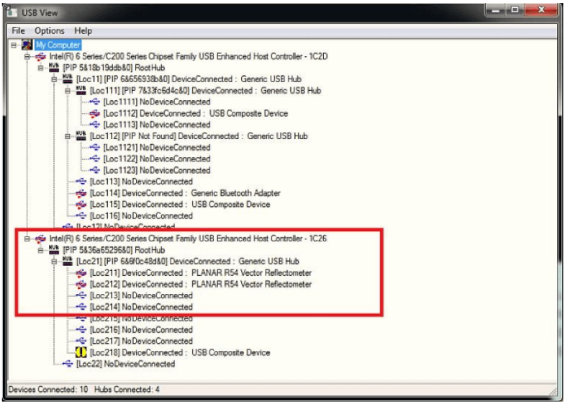Image resolution: width=565 pixels, height=402 pixels.
Task: Select Loc211 PLANAR R54 Vector Reflectometer
Action: [x=201, y=273]
